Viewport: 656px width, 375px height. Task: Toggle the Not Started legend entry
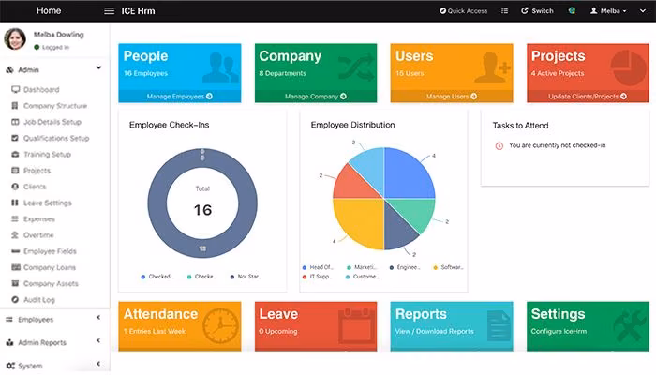pyautogui.click(x=246, y=277)
